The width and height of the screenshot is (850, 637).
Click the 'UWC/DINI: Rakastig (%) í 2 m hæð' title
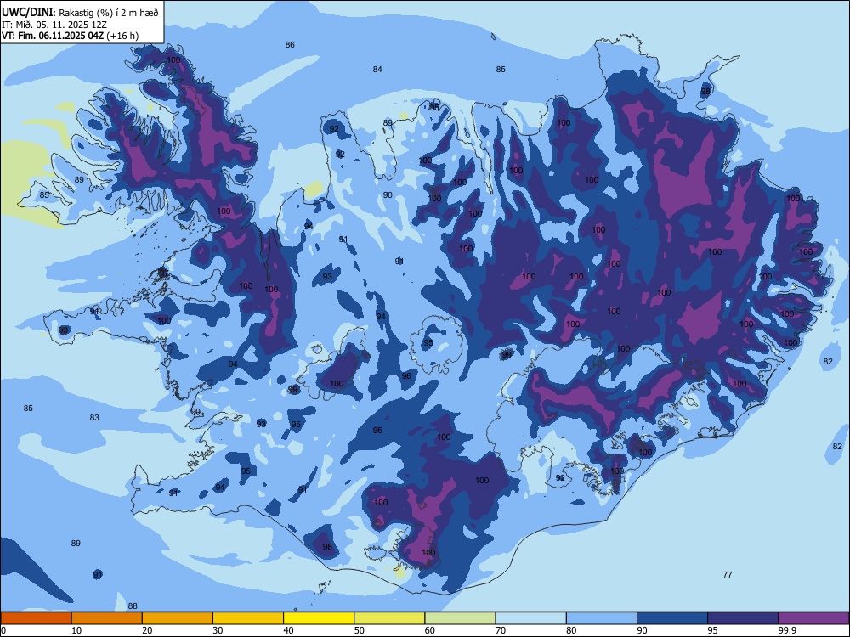point(80,12)
